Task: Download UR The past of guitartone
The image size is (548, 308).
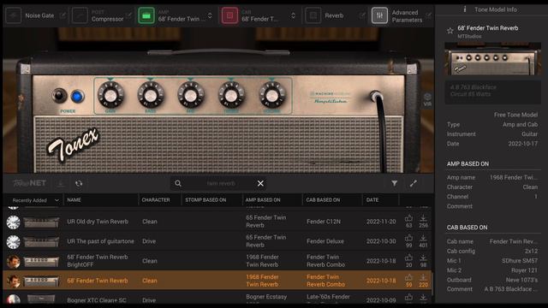Action: (x=423, y=238)
